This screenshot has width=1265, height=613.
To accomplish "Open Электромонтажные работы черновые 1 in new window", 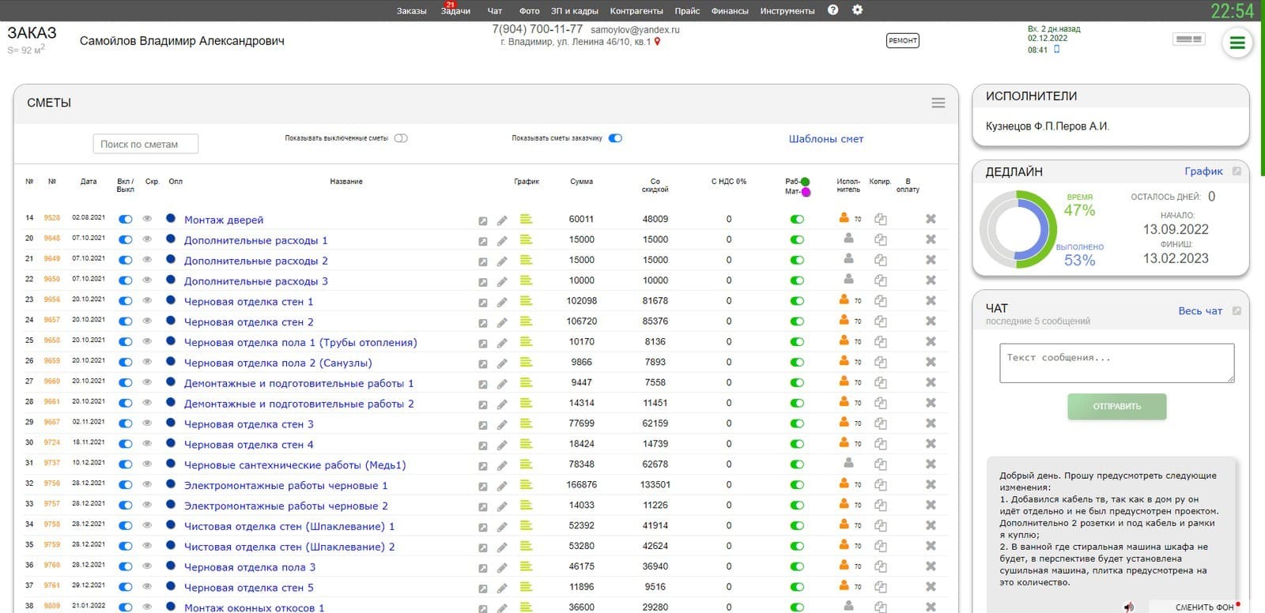I will point(482,487).
